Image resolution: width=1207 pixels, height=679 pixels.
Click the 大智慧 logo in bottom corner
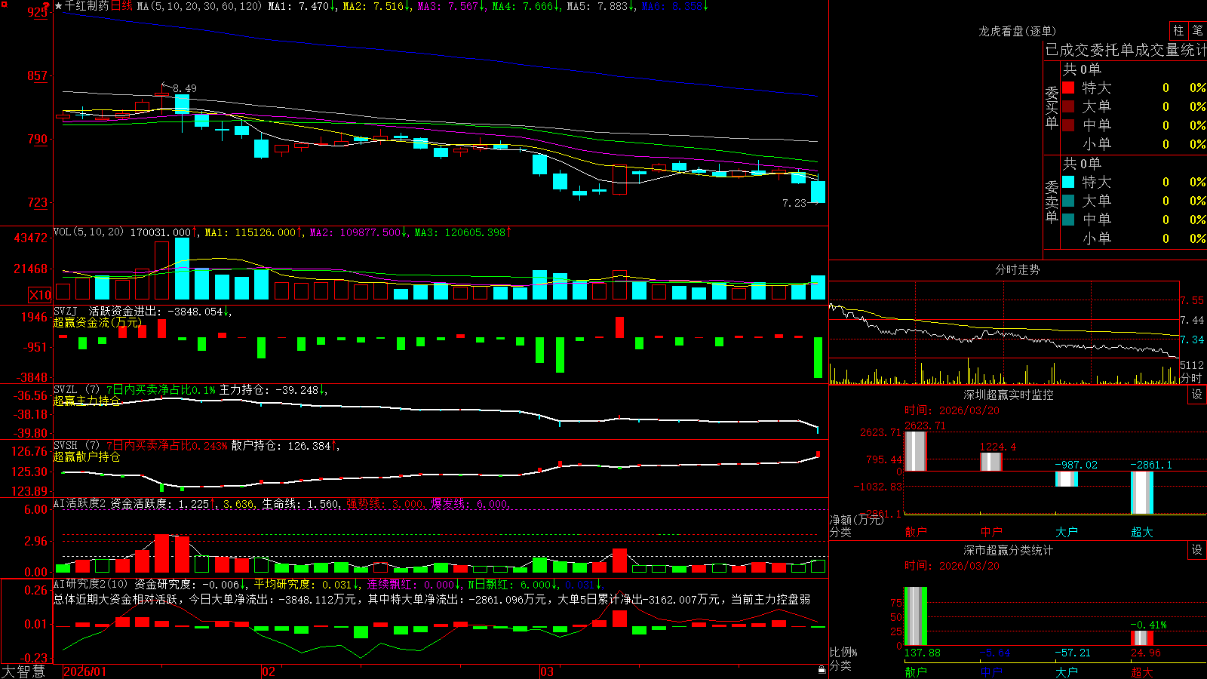click(x=23, y=671)
